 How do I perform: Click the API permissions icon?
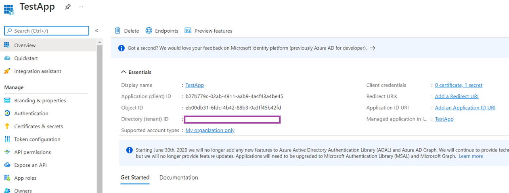(7, 152)
